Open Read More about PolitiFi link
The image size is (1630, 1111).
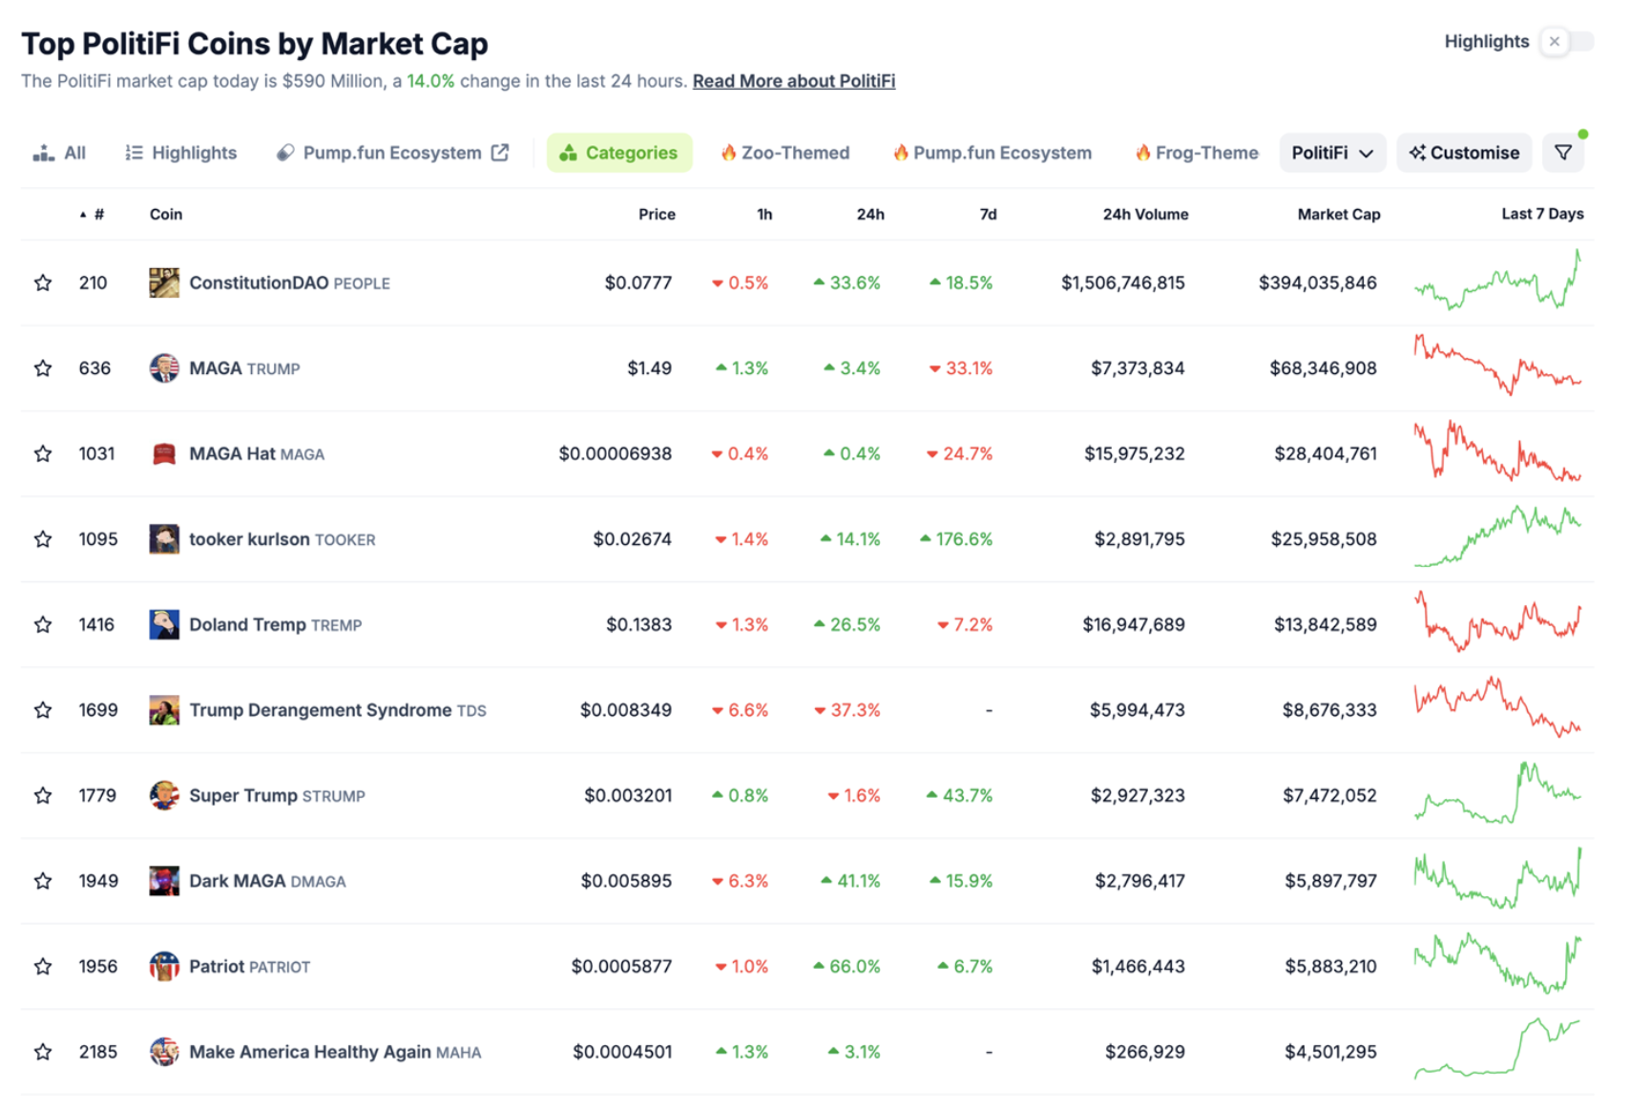[793, 81]
